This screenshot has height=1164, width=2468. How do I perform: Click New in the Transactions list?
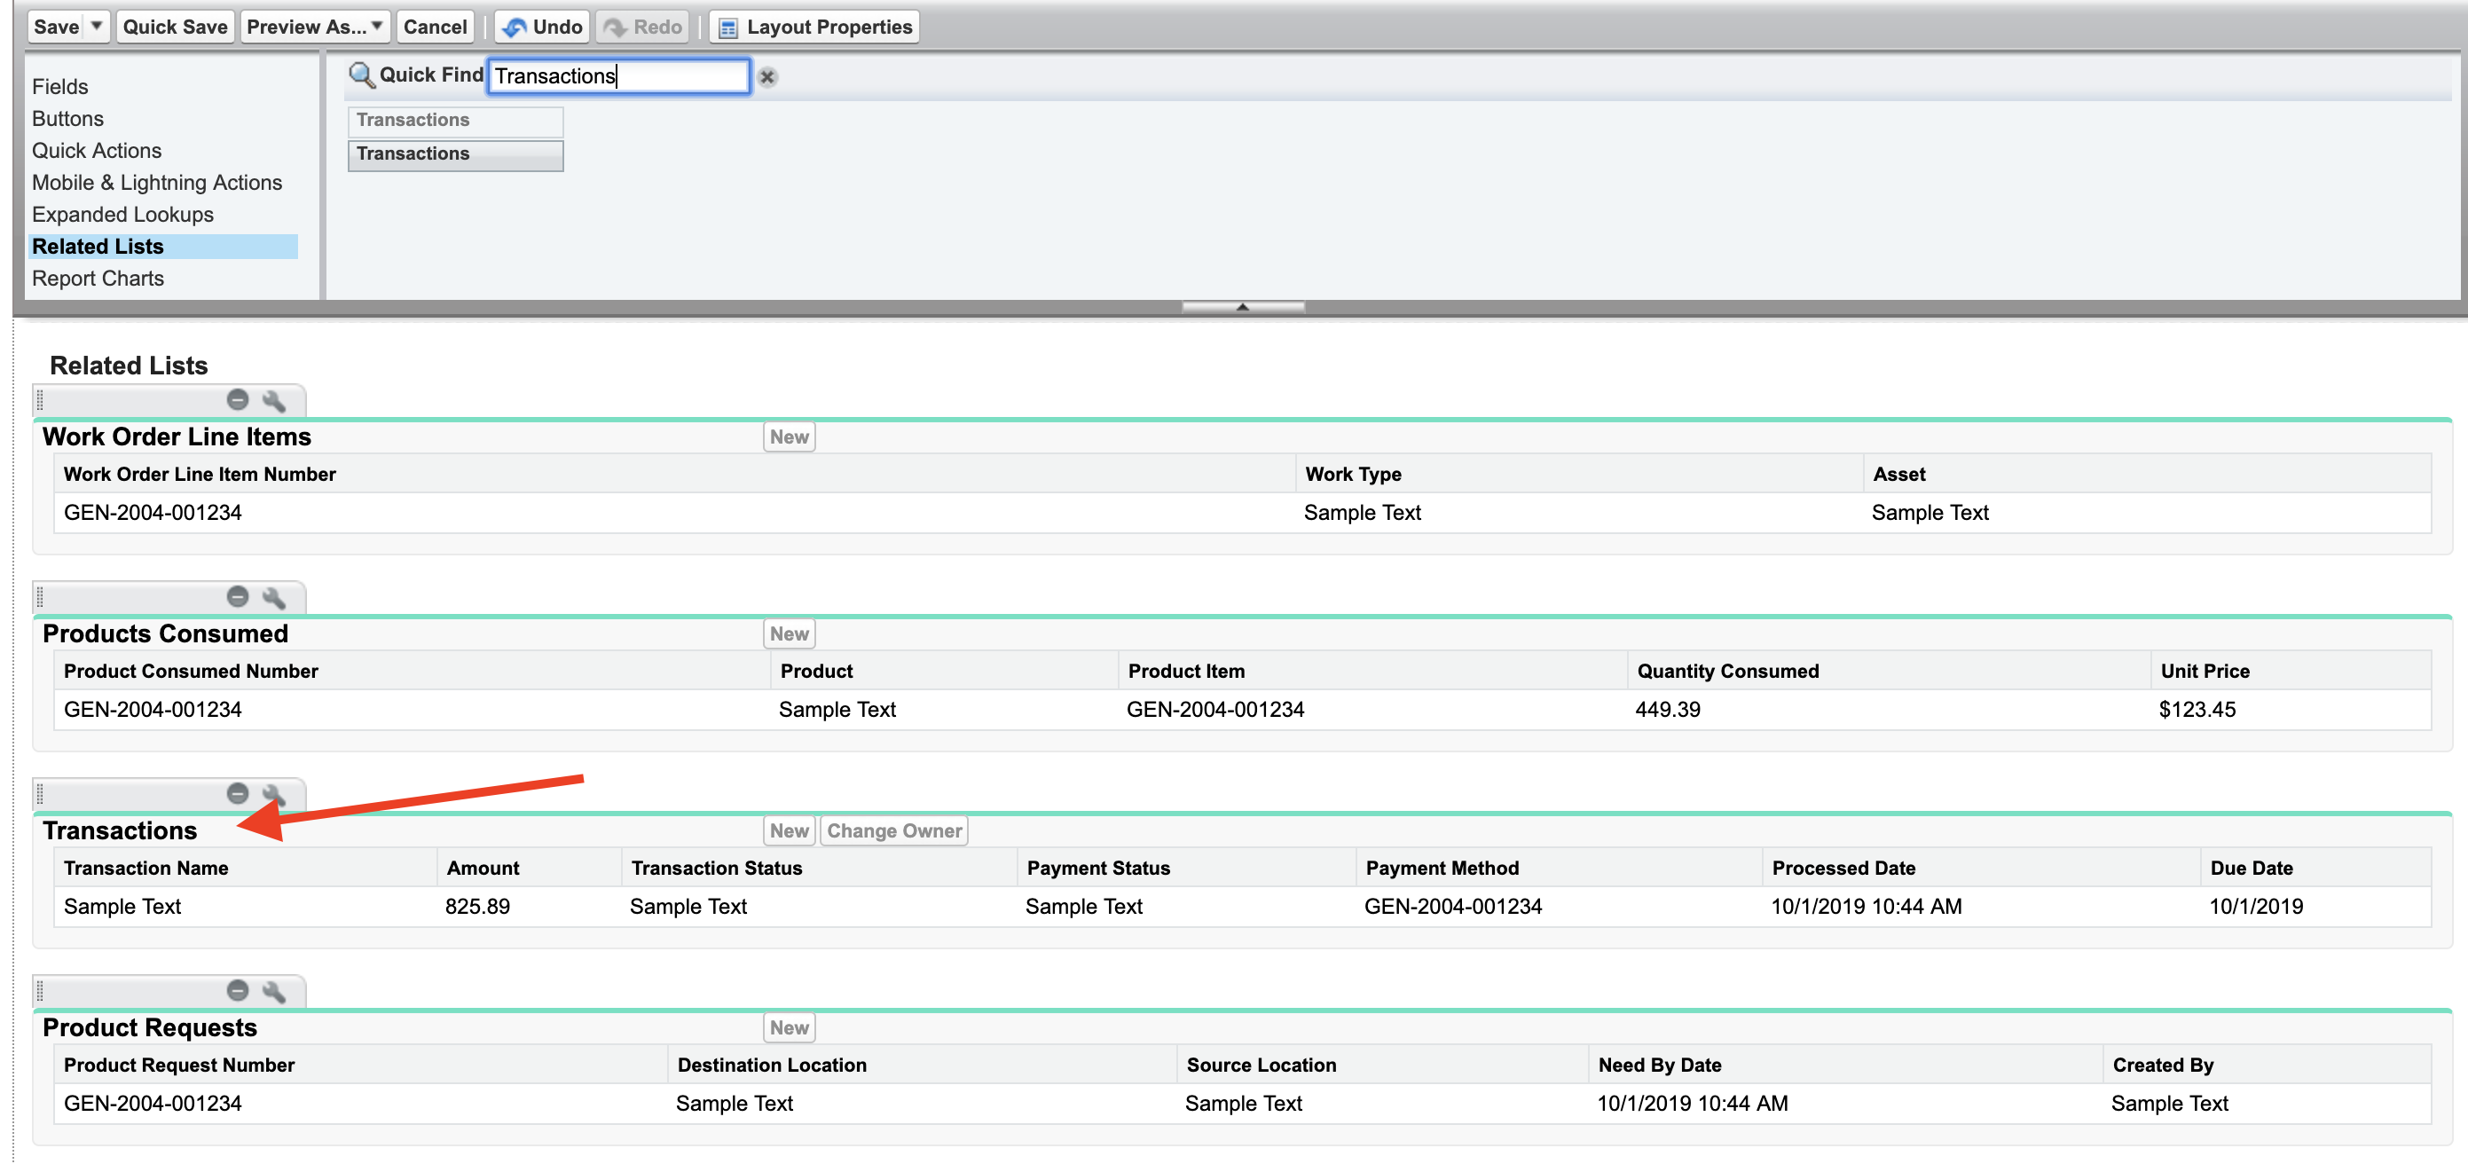(790, 830)
